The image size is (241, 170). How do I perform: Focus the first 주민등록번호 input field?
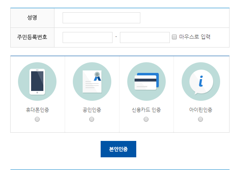point(88,37)
